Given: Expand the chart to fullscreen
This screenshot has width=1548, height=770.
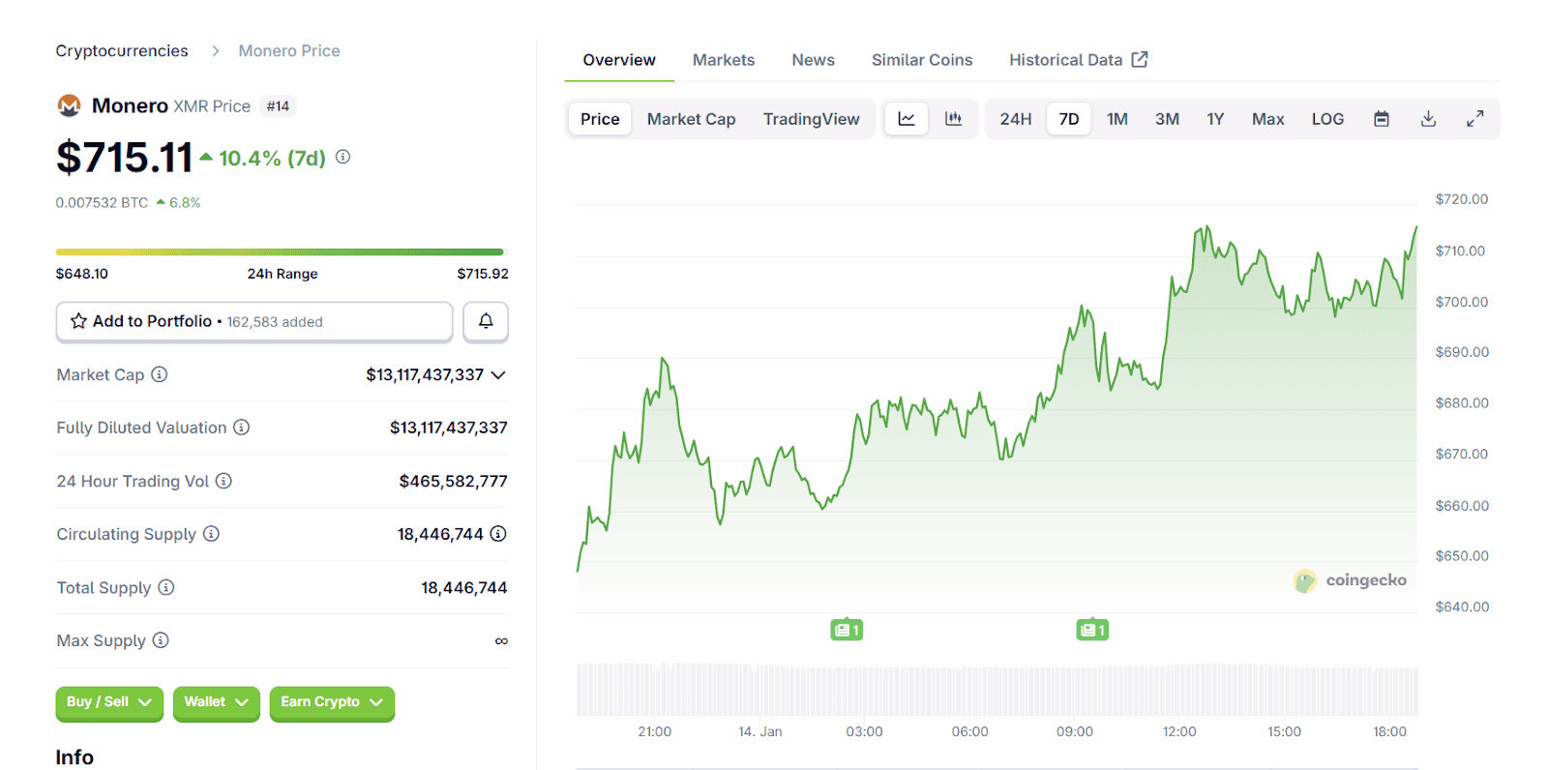Looking at the screenshot, I should 1474,119.
